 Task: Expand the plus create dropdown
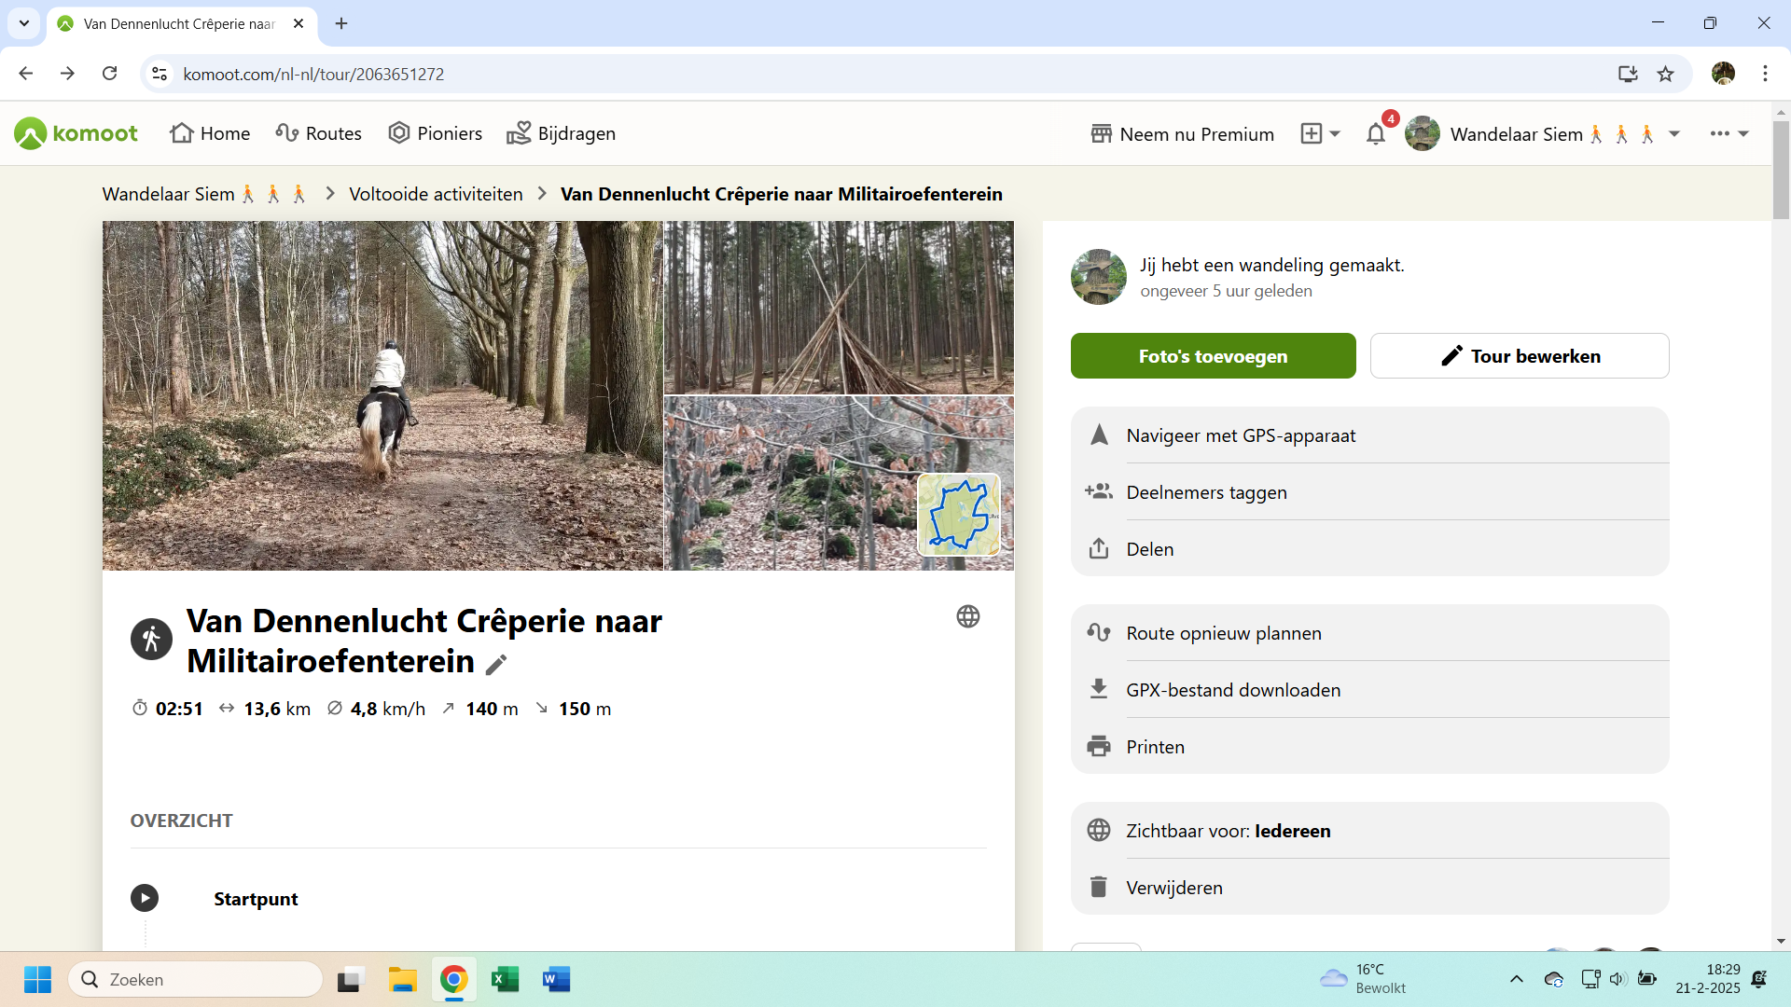click(x=1320, y=134)
